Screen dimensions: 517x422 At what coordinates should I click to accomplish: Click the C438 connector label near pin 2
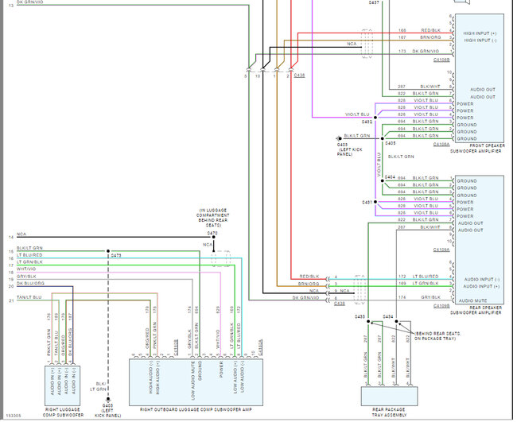pyautogui.click(x=299, y=75)
